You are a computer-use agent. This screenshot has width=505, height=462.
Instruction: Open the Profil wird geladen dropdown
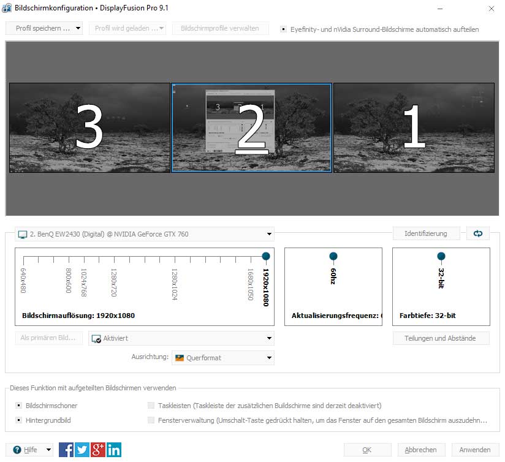[x=127, y=28]
